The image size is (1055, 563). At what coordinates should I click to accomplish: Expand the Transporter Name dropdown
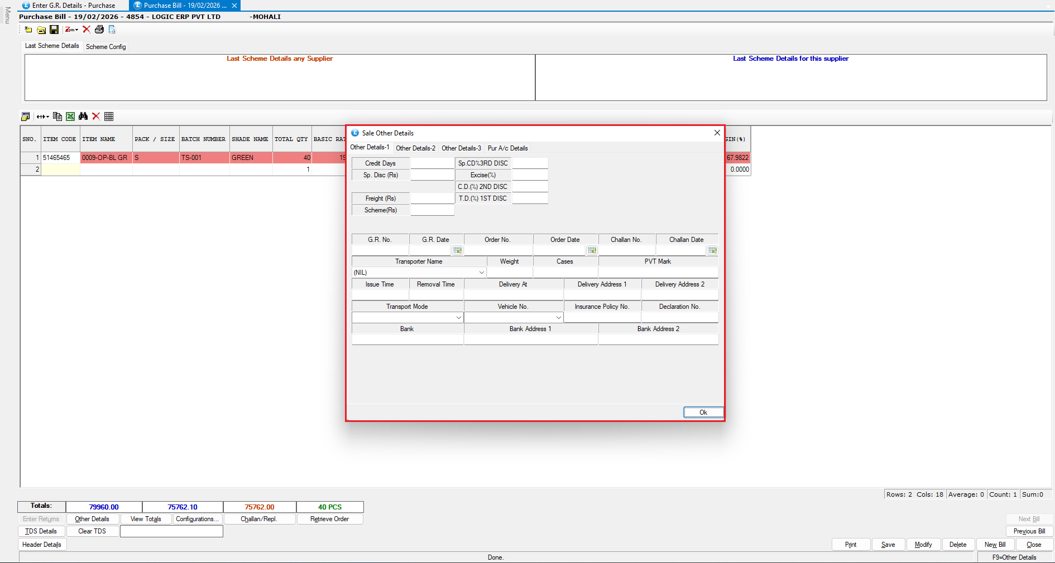(481, 273)
